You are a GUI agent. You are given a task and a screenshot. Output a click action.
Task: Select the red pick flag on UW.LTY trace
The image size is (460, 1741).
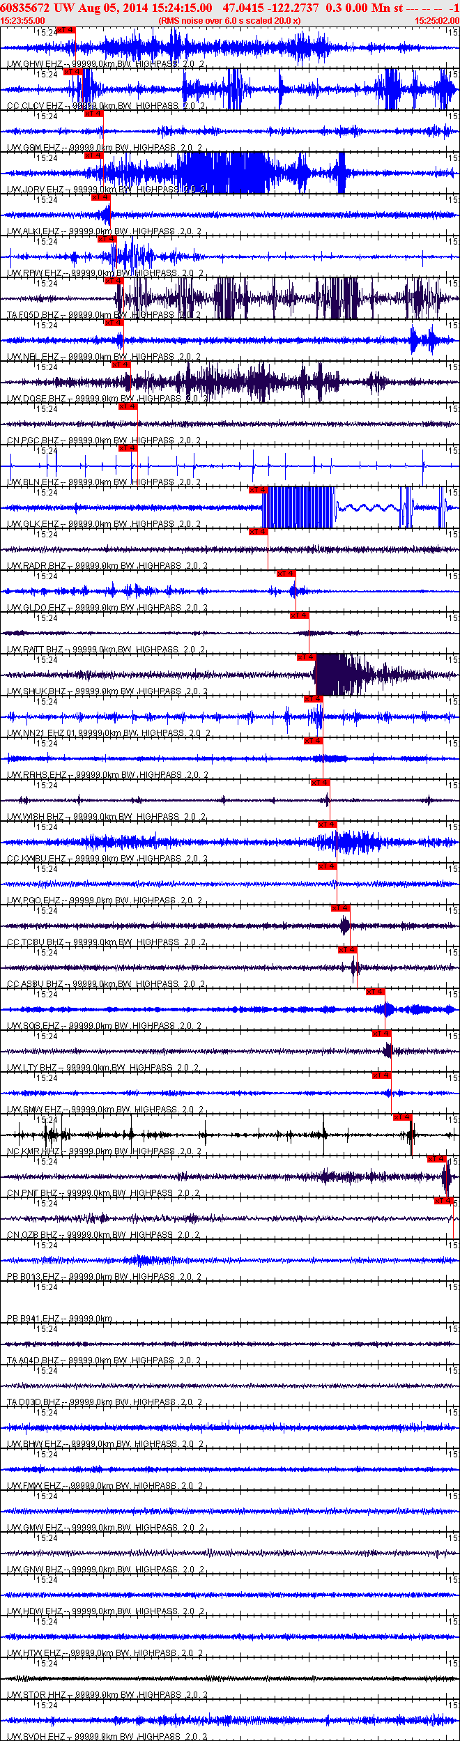coord(382,1034)
